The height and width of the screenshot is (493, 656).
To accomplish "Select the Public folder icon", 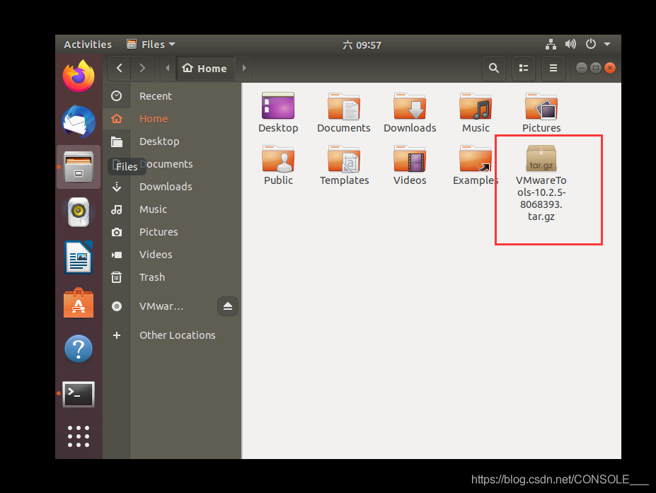I will point(278,165).
